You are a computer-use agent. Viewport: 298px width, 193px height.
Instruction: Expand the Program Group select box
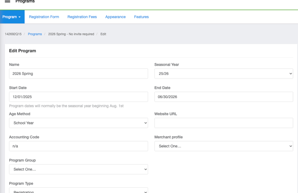(78, 169)
